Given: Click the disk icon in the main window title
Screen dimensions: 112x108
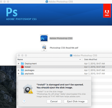Looking at the screenshot, I should [47, 2].
